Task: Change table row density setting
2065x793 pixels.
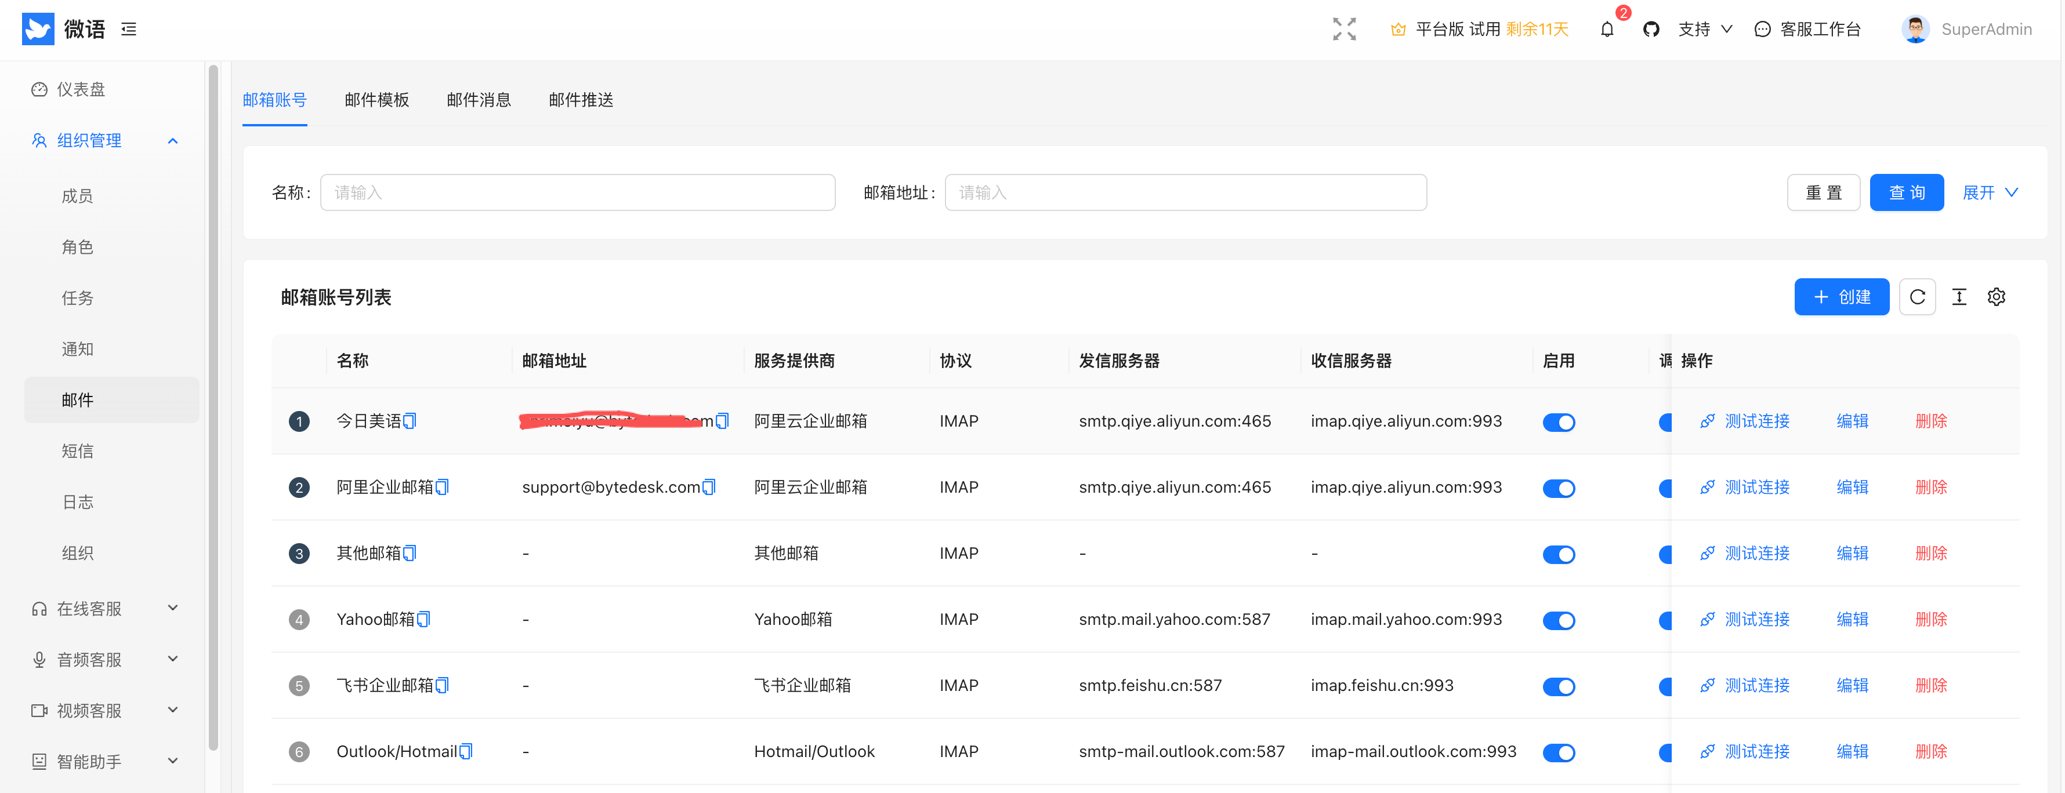Action: [x=1959, y=297]
